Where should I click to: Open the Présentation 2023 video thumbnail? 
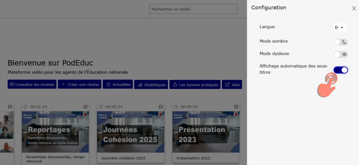coord(206,132)
